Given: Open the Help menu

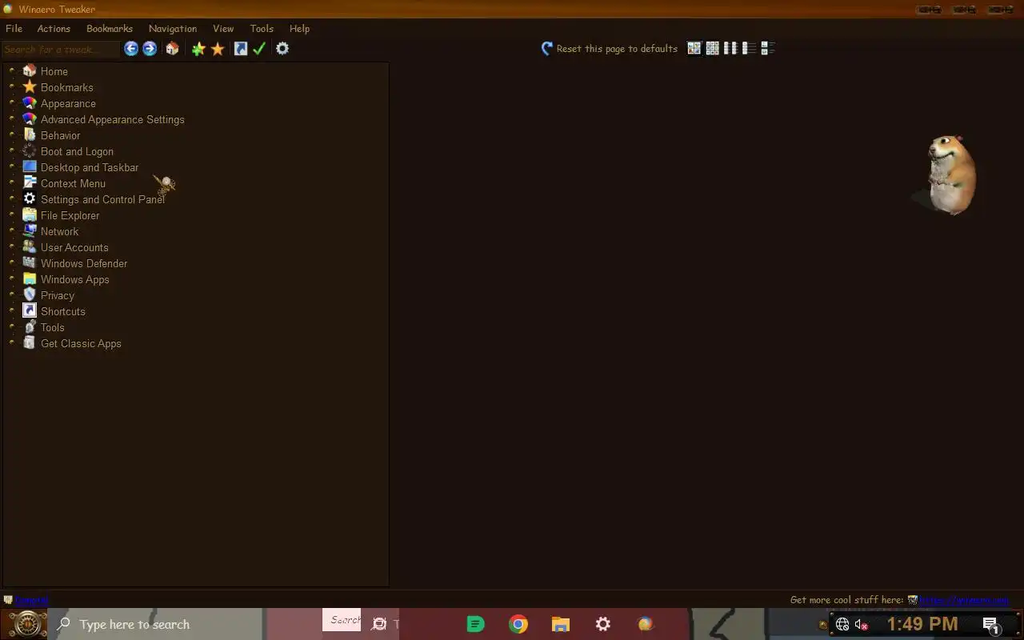Looking at the screenshot, I should point(299,28).
